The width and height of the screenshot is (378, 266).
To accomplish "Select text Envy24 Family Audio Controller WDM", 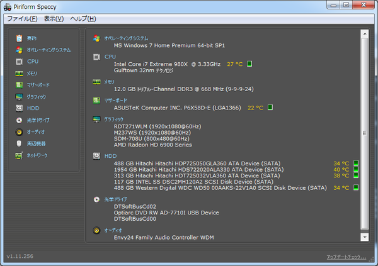I will click(x=164, y=238).
